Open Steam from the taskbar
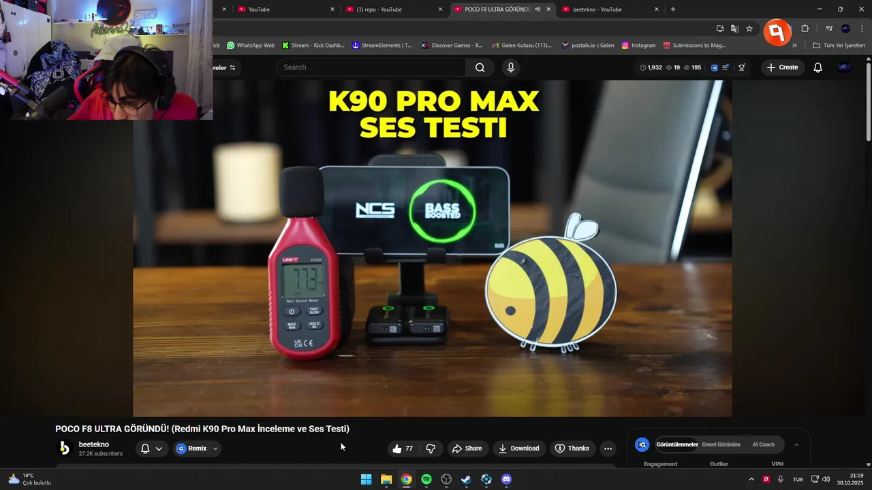Screen dimensions: 872x490 coord(466,479)
